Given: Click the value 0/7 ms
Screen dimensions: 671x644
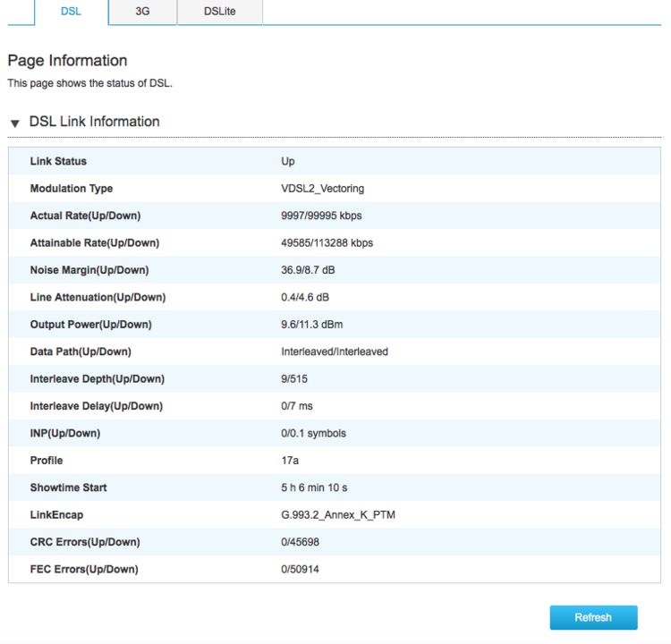Looking at the screenshot, I should point(296,406).
